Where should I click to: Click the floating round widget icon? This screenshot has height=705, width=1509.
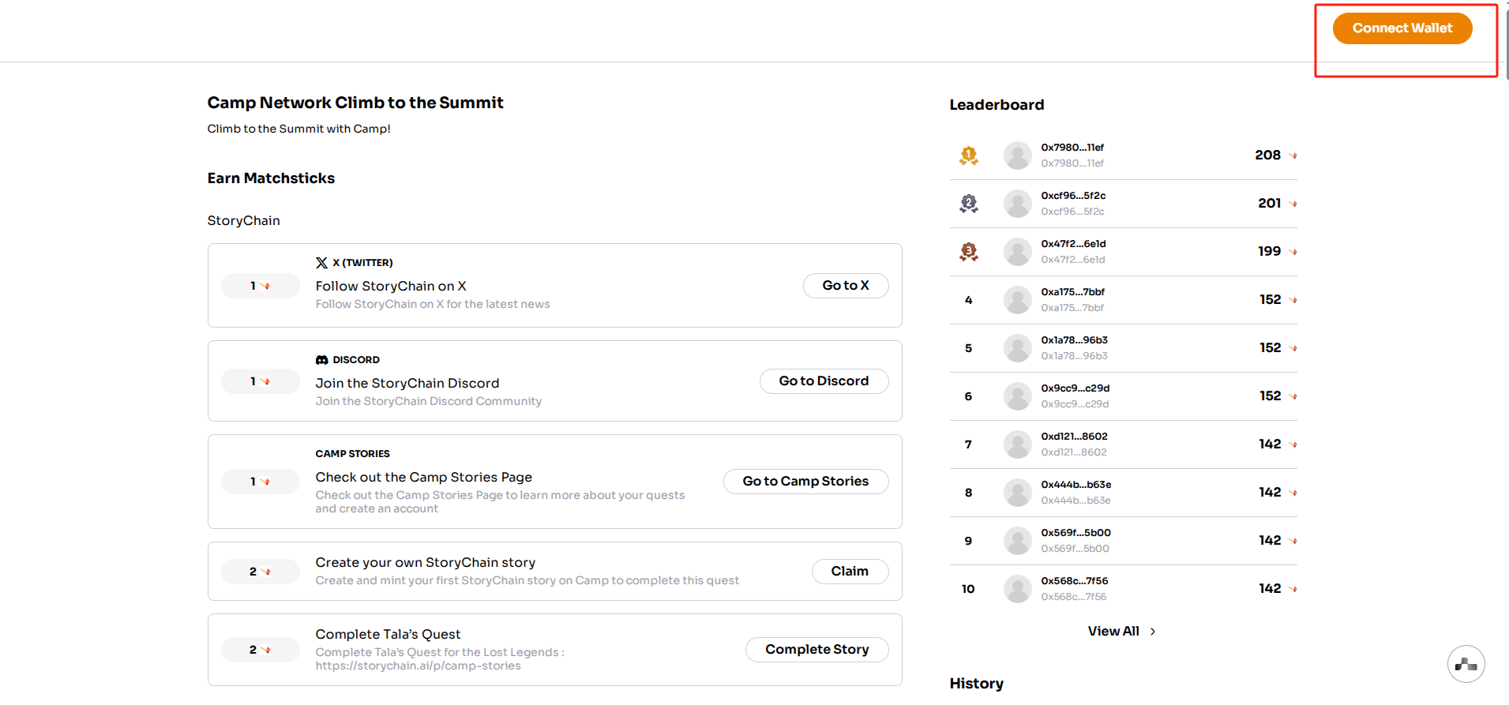pos(1466,664)
